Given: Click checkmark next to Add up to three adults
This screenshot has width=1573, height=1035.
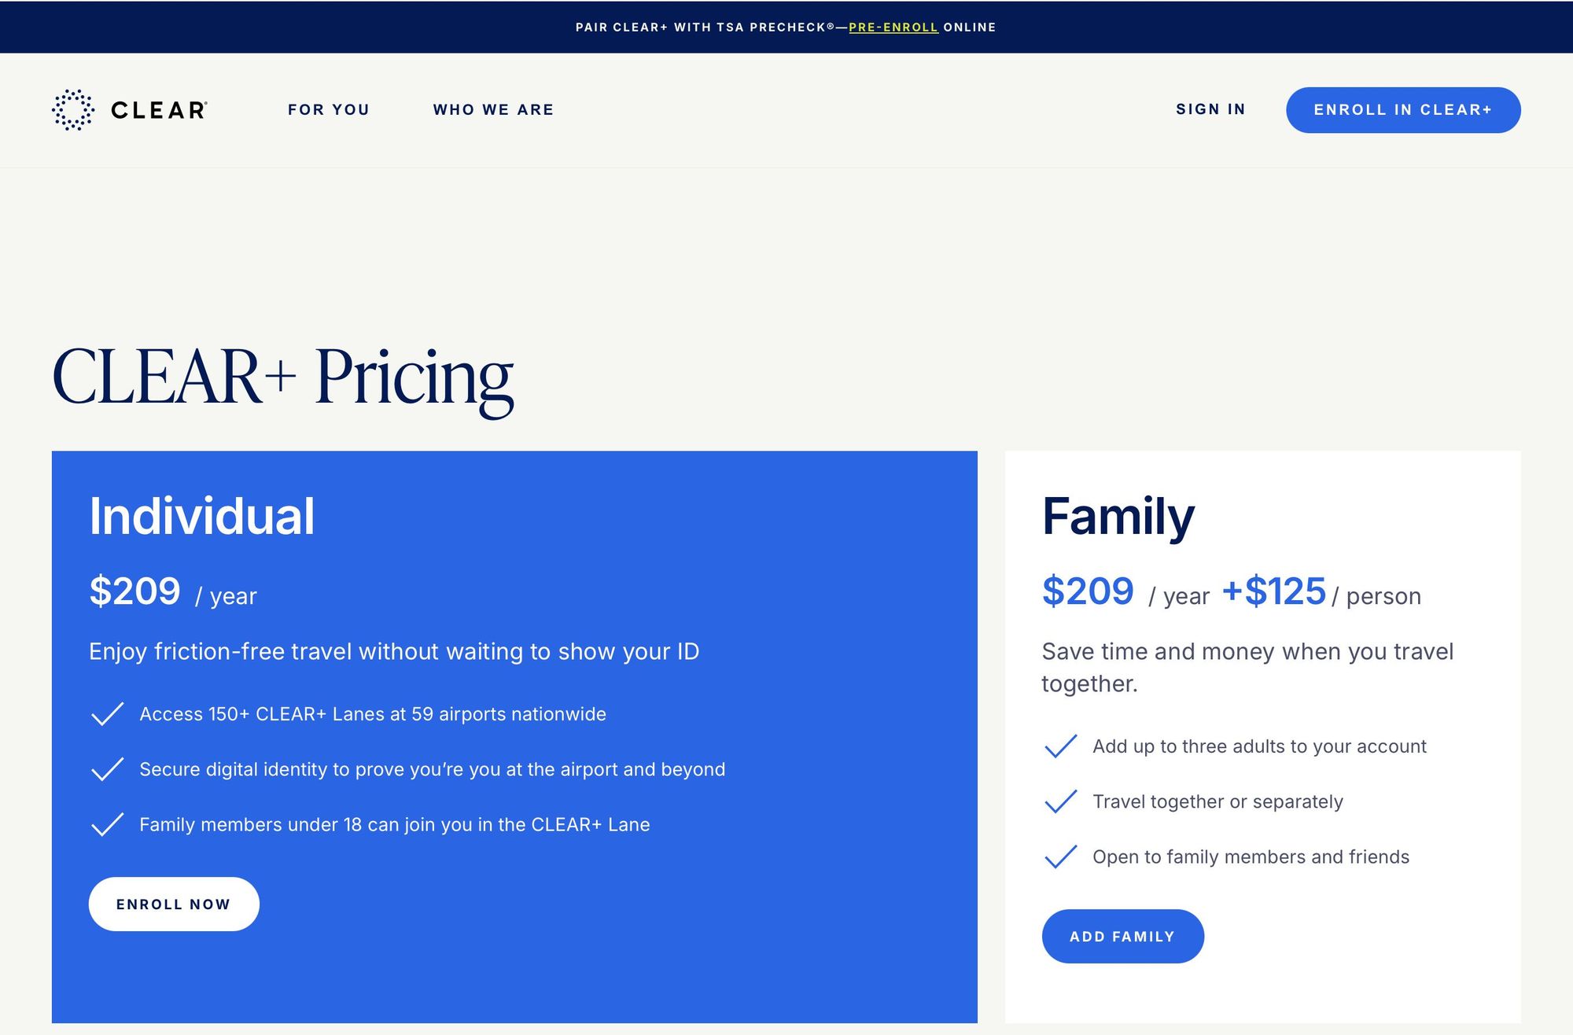Looking at the screenshot, I should coord(1060,746).
